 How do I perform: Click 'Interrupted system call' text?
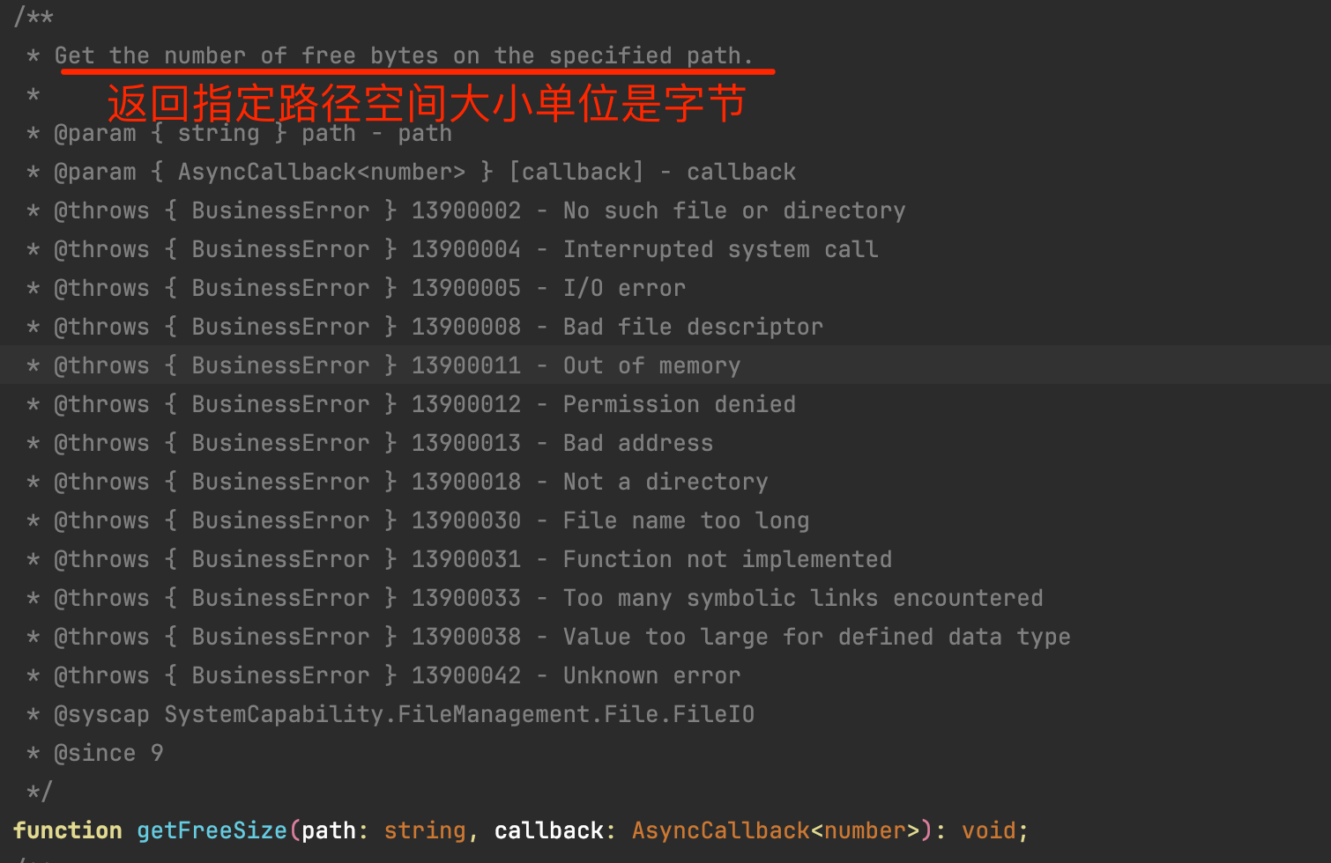pyautogui.click(x=720, y=249)
